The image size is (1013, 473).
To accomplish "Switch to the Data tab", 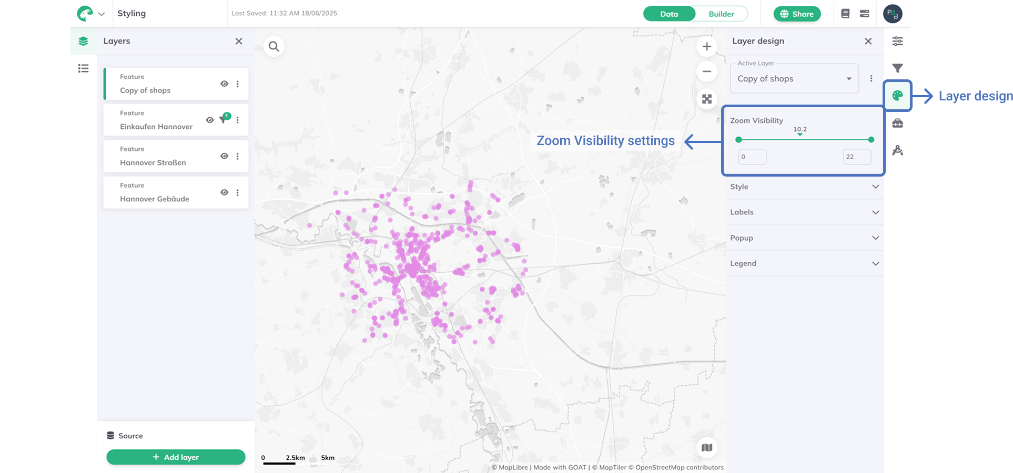I will pos(669,14).
